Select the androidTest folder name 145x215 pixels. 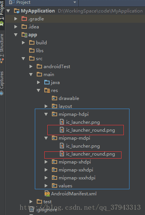(57, 67)
